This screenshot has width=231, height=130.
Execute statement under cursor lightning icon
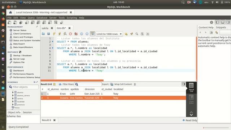60,34
